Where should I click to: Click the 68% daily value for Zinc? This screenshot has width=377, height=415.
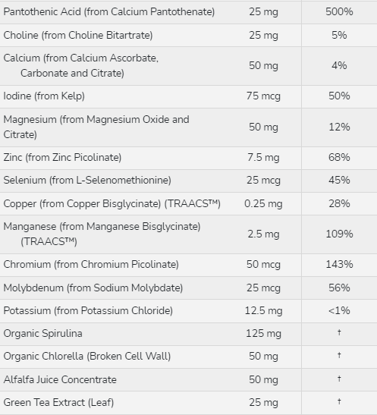coord(339,158)
